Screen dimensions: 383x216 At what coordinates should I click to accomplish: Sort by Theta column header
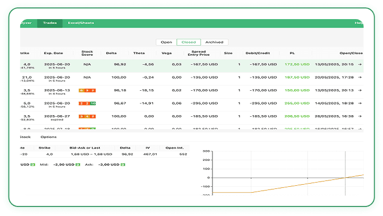[x=139, y=53]
